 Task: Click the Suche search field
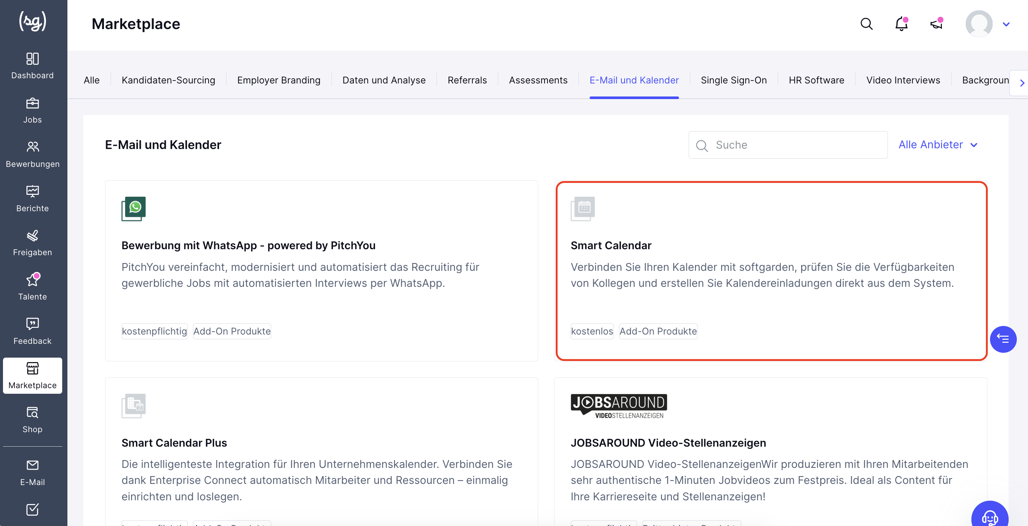788,145
